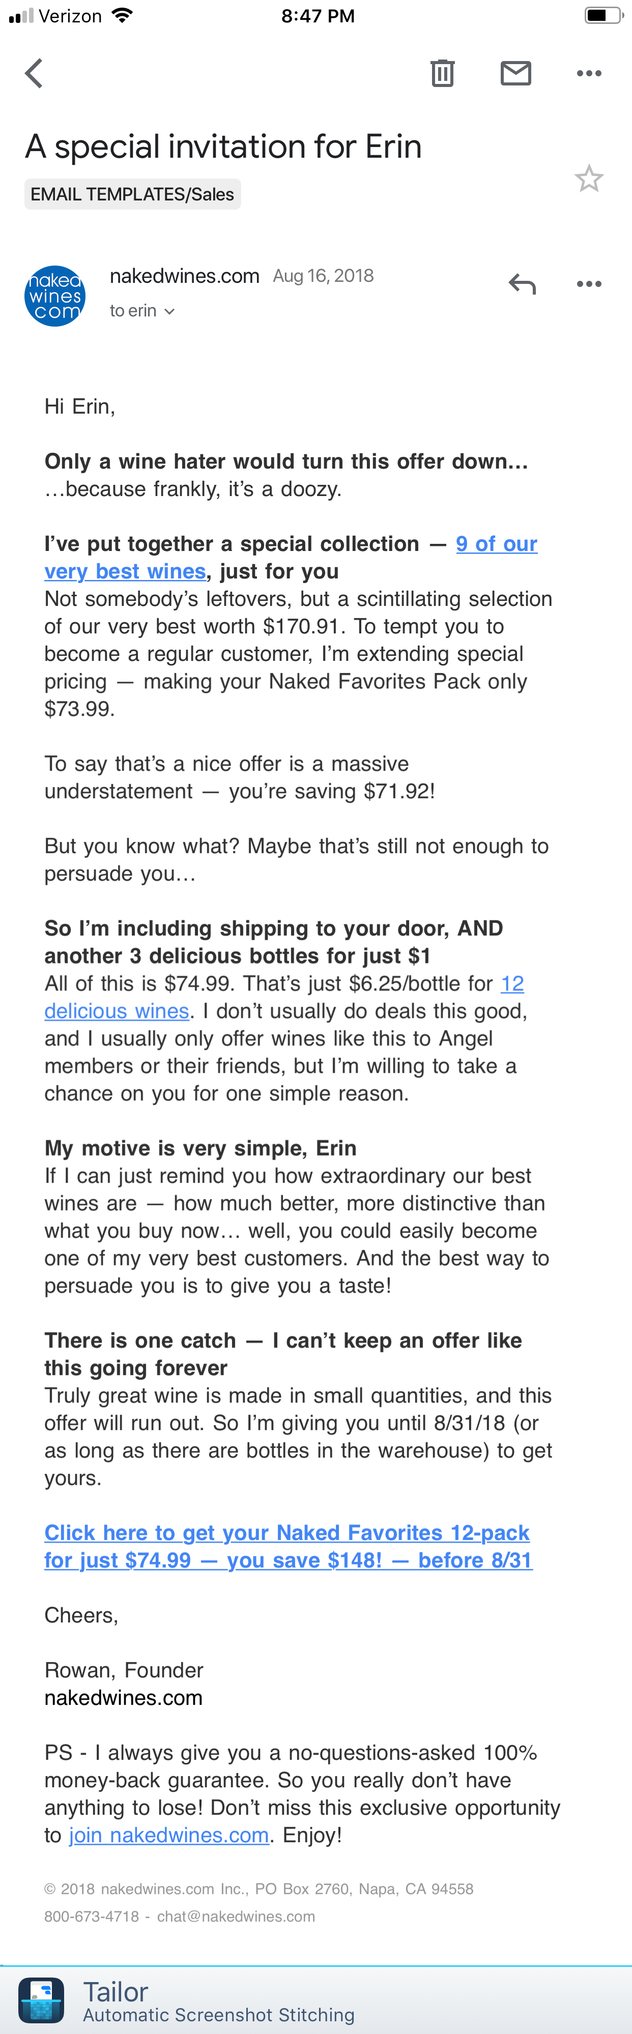632x2034 pixels.
Task: Tap nakedwines.com in the signature
Action: [x=123, y=1697]
